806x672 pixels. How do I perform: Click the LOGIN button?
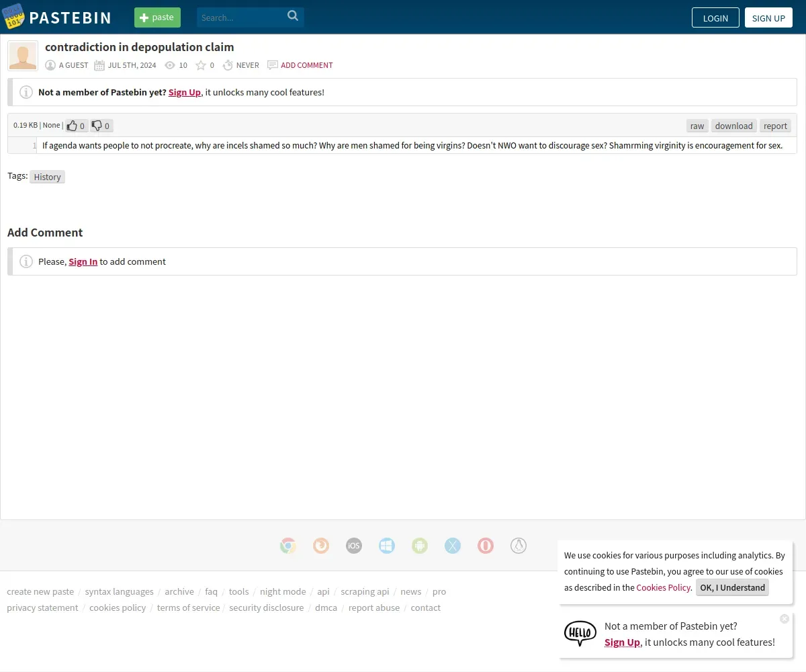click(x=715, y=17)
